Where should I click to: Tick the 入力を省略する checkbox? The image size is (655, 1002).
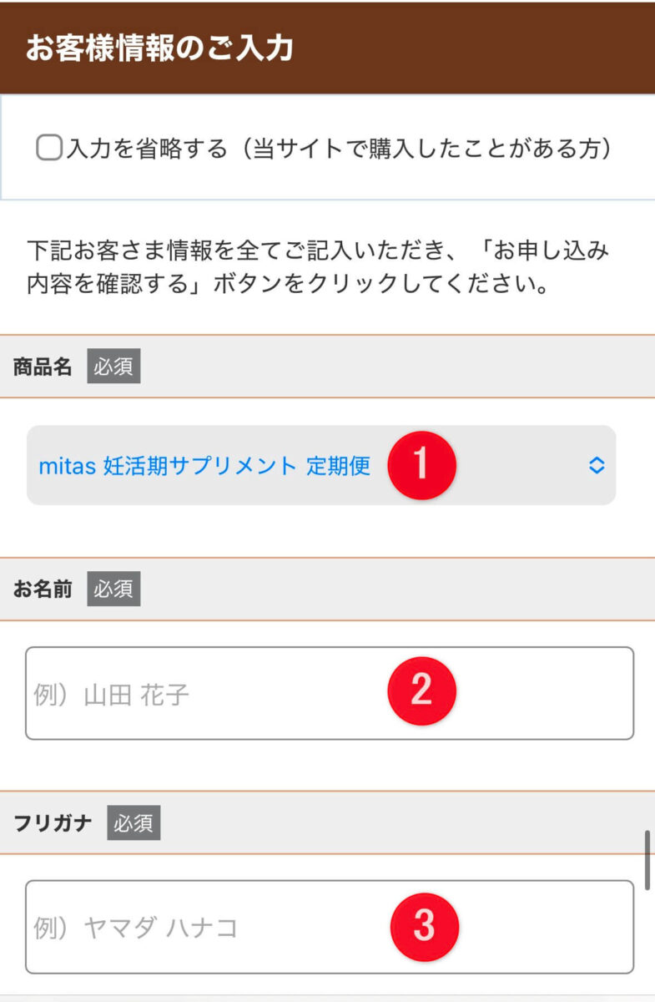(x=49, y=149)
